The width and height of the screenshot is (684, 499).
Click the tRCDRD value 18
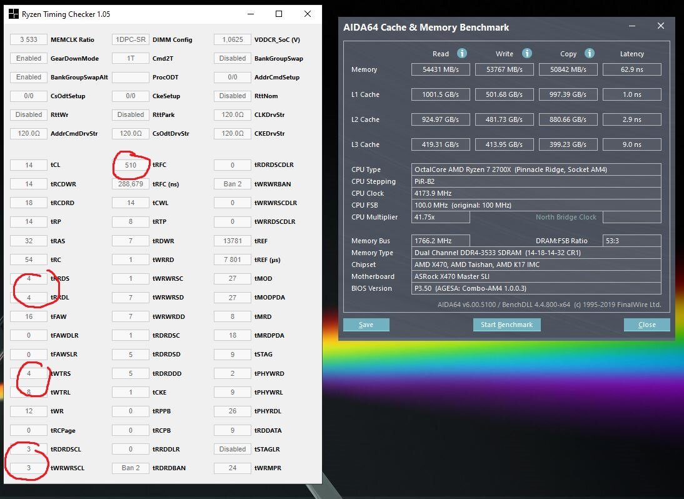pos(29,203)
